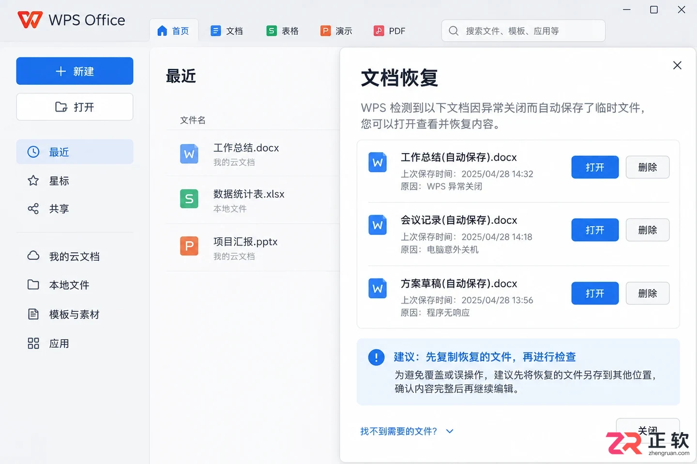The width and height of the screenshot is (697, 464).
Task: Click the file name 会议记录(自动保存).docx
Action: pos(459,220)
